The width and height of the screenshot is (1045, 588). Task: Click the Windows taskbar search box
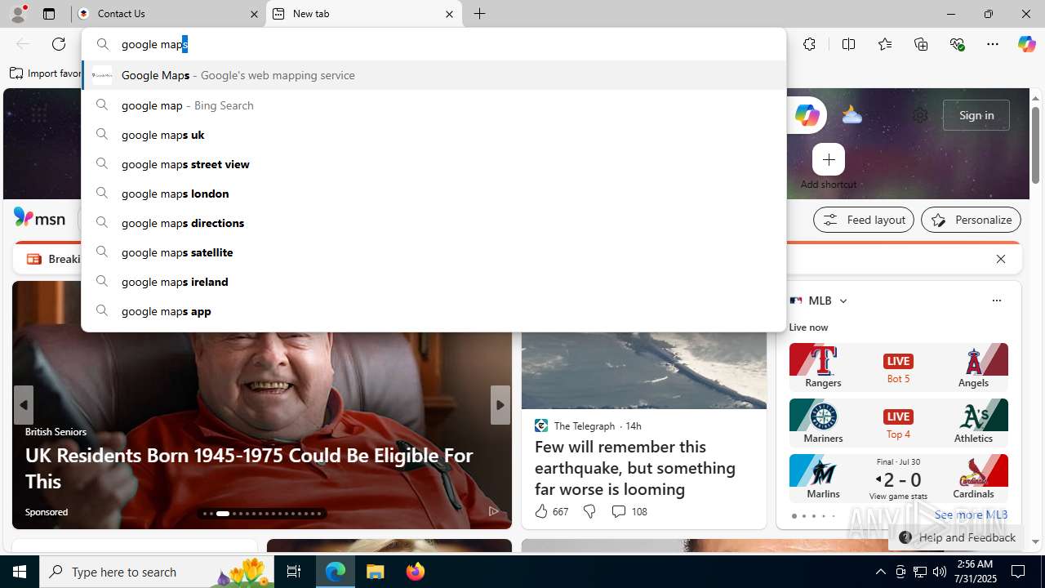[155, 572]
